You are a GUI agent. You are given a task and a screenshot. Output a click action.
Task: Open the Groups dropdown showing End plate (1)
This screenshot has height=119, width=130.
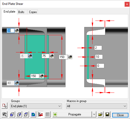(x=36, y=106)
